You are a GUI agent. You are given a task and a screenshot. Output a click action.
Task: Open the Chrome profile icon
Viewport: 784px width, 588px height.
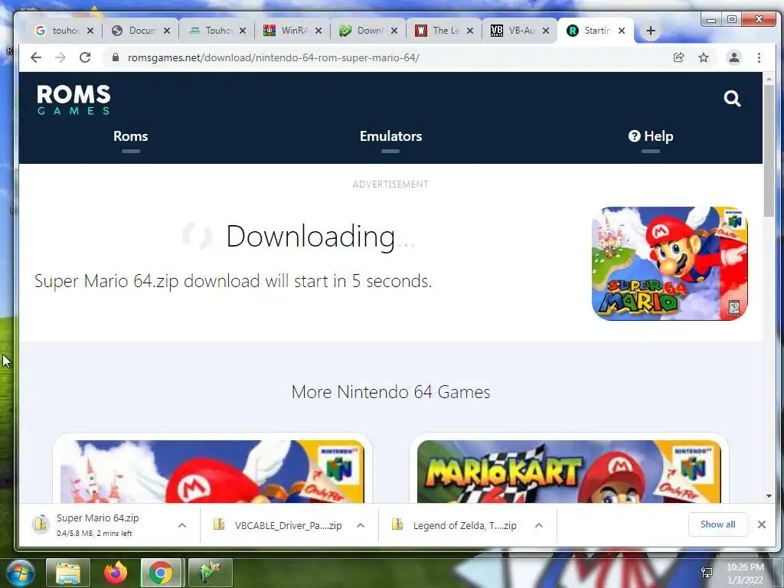coord(734,57)
